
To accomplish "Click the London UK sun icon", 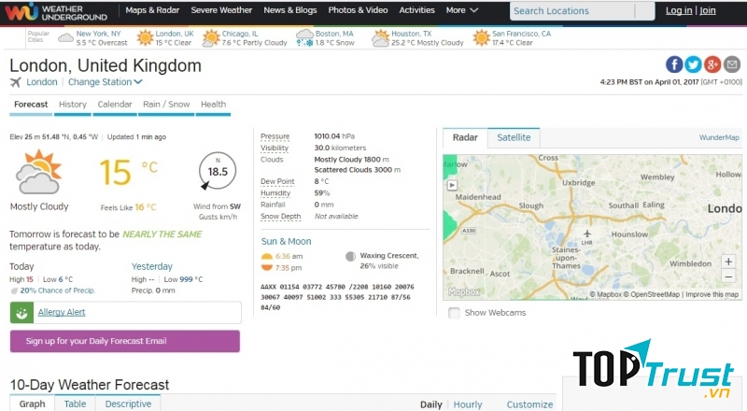I will [145, 37].
